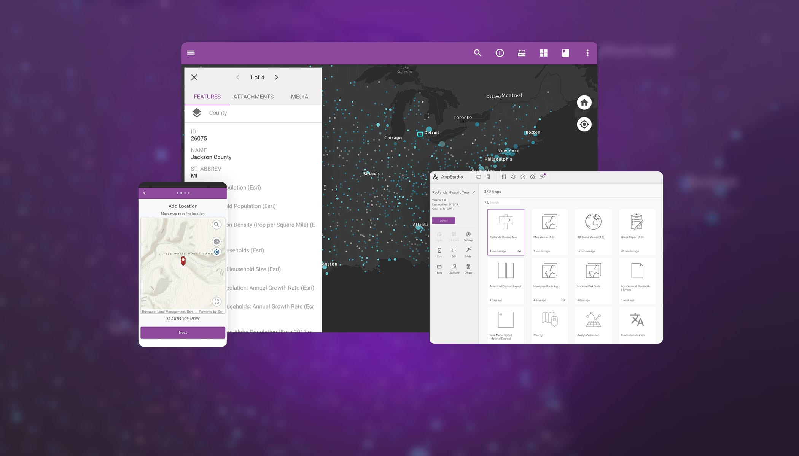Open the three-dot overflow menu

click(587, 53)
